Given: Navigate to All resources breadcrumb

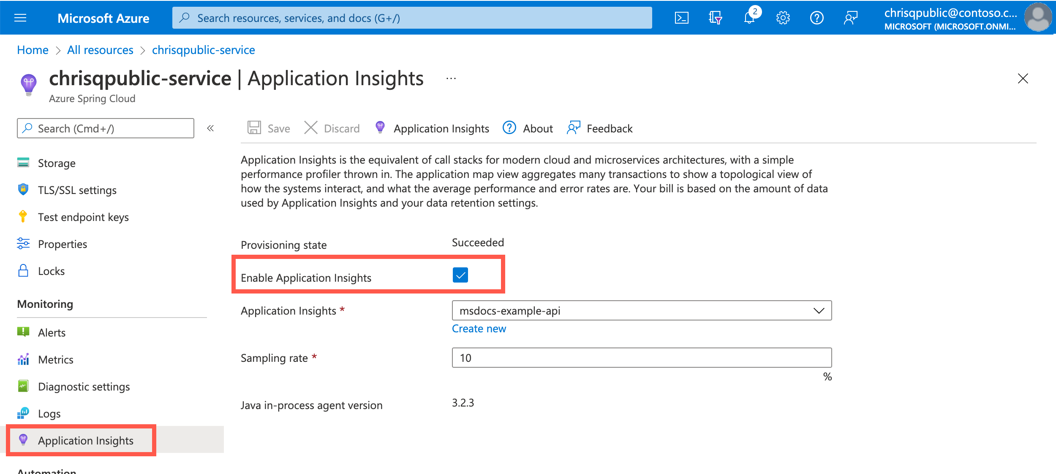Looking at the screenshot, I should pos(100,50).
